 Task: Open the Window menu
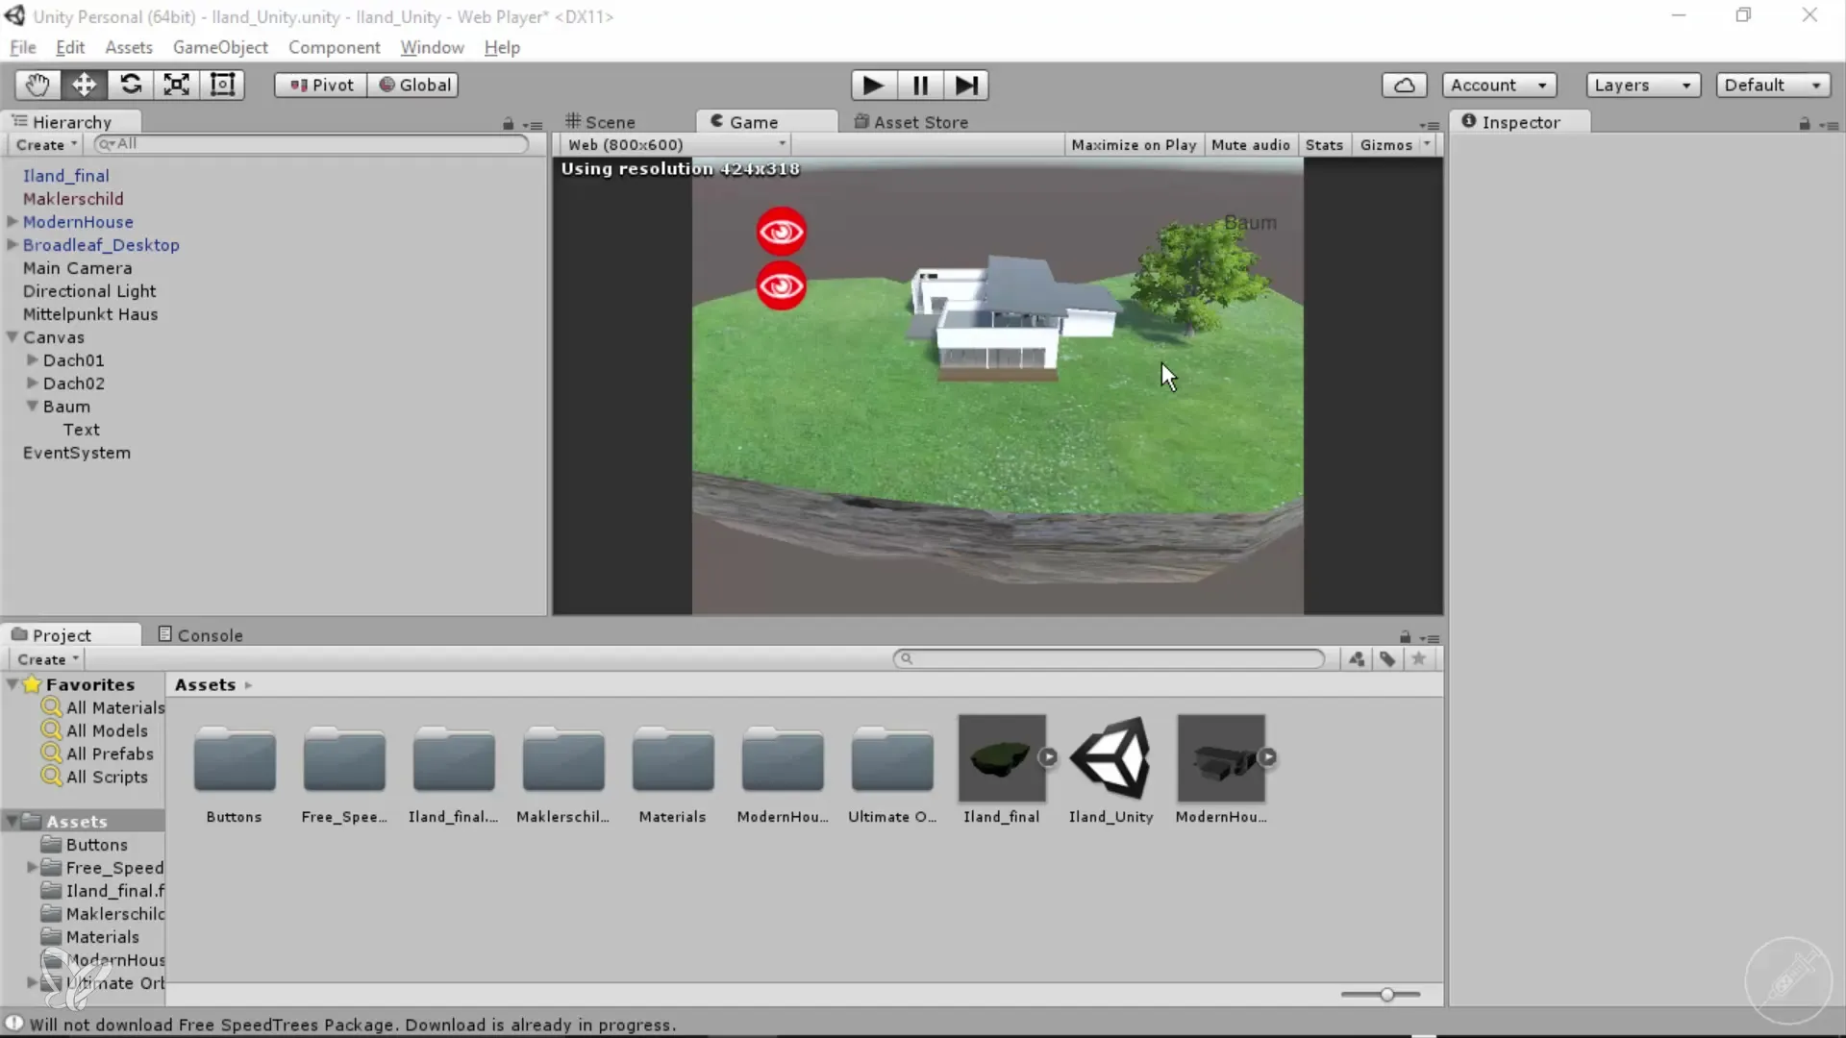[432, 47]
